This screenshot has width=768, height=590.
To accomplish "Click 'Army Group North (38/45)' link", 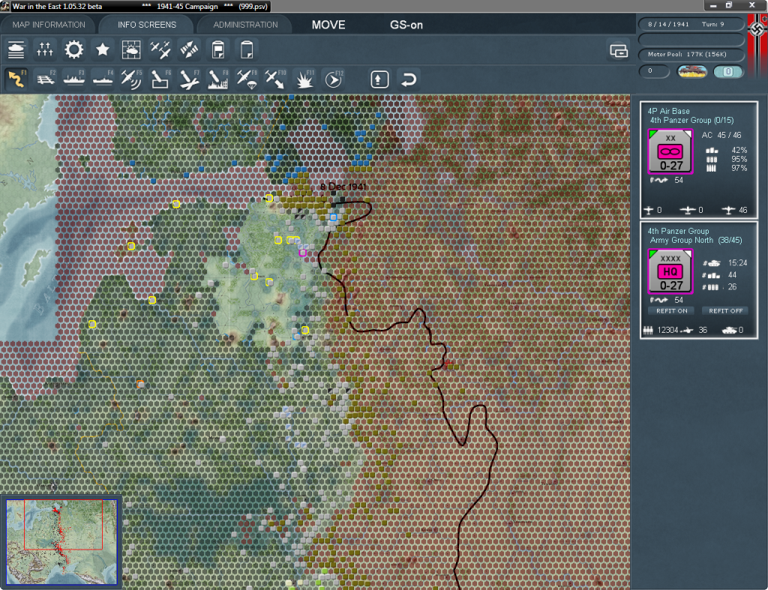I will (x=695, y=241).
